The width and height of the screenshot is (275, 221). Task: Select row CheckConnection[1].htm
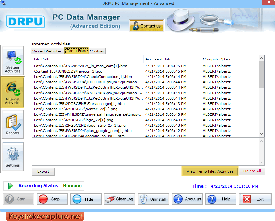coord(145,77)
